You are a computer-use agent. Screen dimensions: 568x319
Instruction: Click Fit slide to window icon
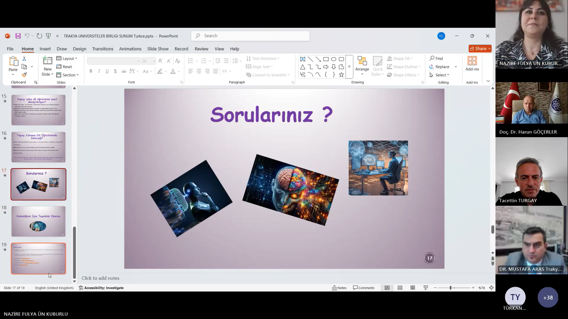491,288
